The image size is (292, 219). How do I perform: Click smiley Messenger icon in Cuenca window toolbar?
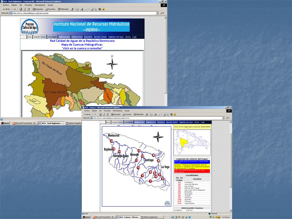(175, 114)
